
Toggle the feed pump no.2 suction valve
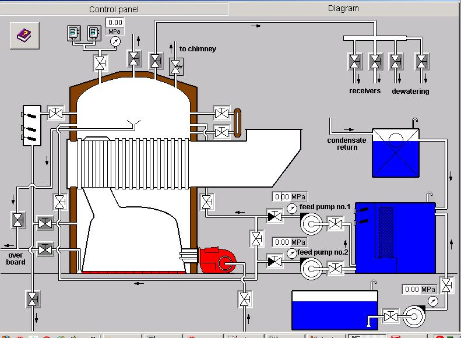336,269
